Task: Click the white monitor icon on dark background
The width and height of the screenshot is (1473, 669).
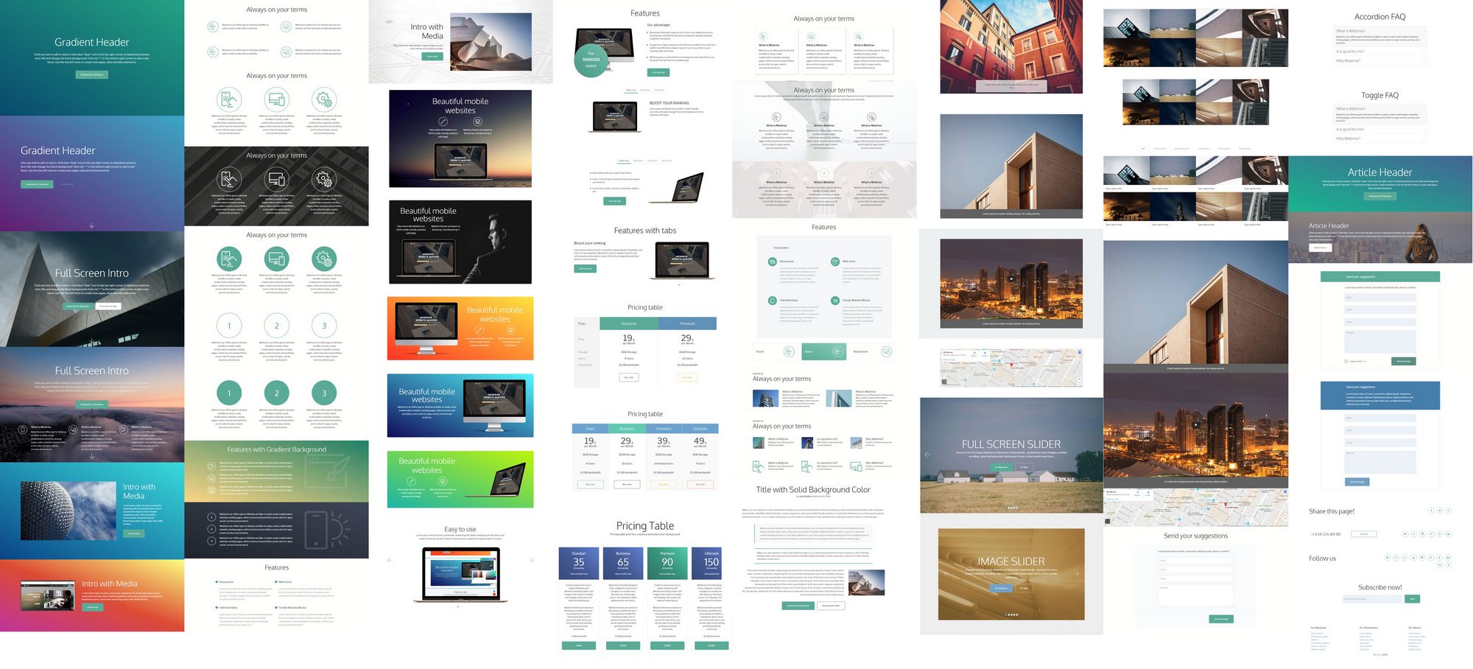Action: coord(276,179)
